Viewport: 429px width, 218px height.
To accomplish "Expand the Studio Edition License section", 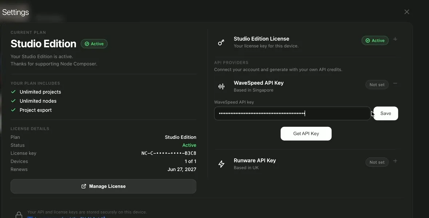I will click(x=395, y=39).
